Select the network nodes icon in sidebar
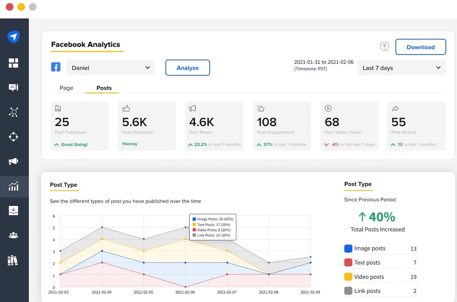The width and height of the screenshot is (457, 302). click(13, 112)
